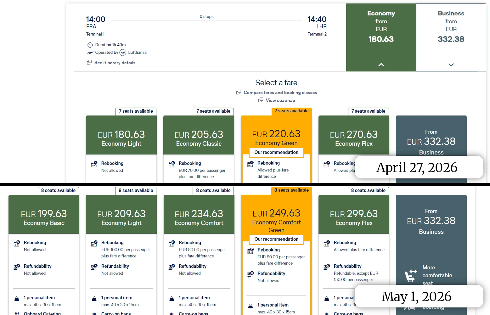Click Rebooking icon in EUR 199.63 Economy Basic card
Screen dimensions: 490x315
click(x=17, y=243)
